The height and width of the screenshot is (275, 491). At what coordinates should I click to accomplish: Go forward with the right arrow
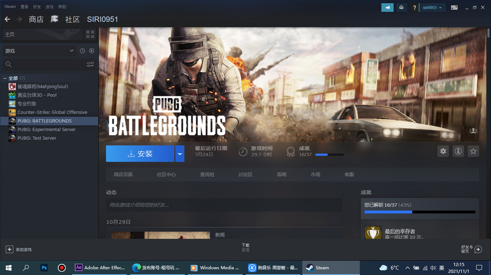20,19
